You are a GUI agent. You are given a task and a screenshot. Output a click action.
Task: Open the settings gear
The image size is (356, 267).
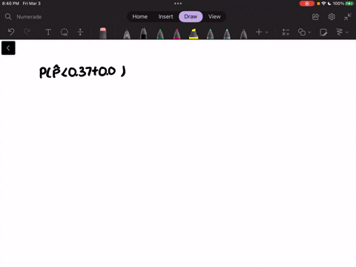click(x=332, y=16)
